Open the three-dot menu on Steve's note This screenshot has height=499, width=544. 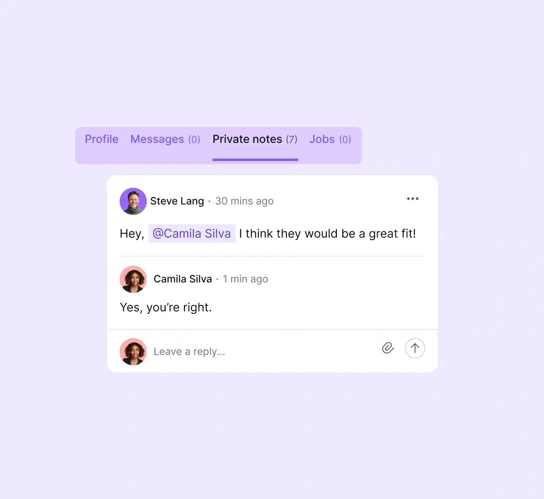coord(413,199)
